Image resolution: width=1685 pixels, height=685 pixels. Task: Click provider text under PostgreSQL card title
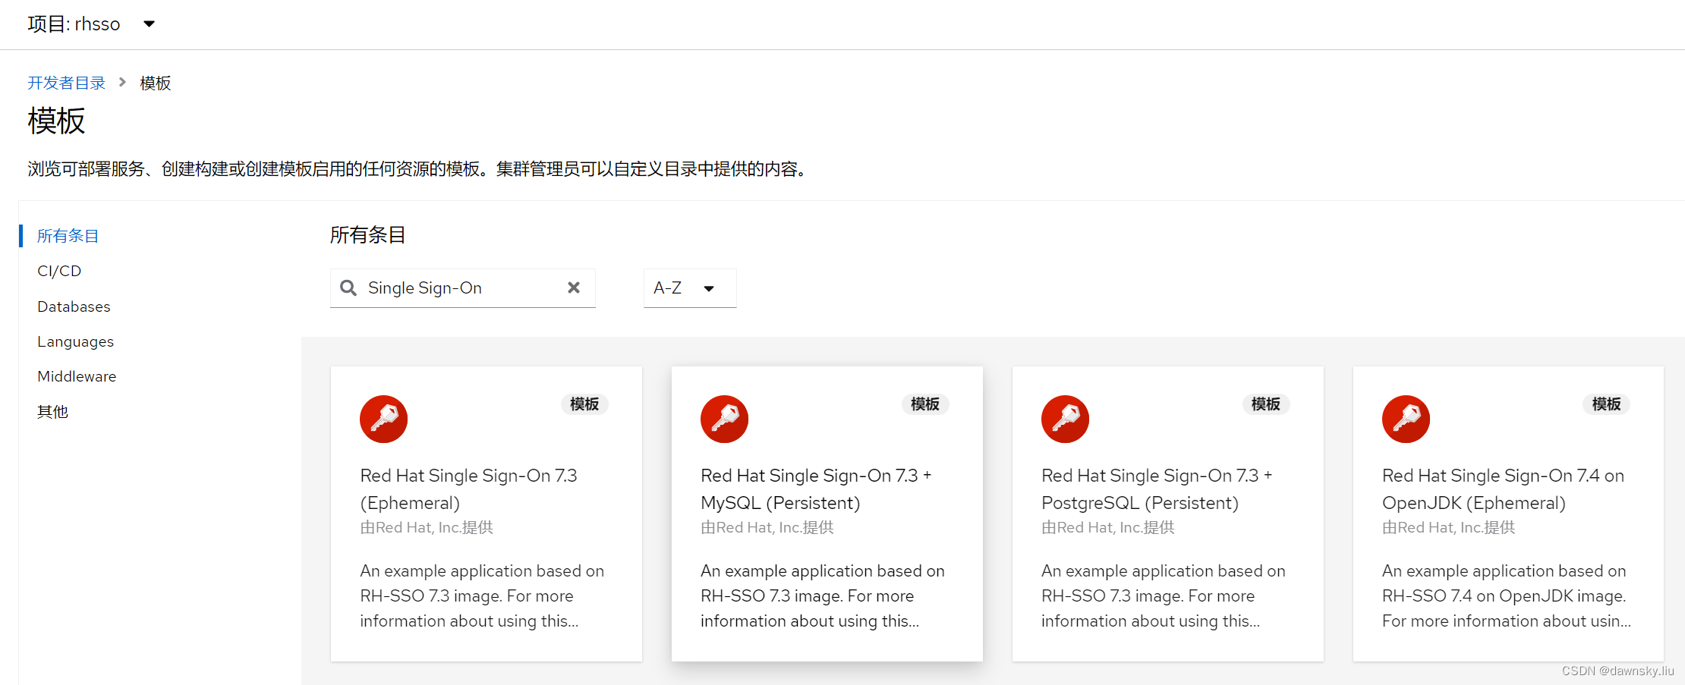1107,527
